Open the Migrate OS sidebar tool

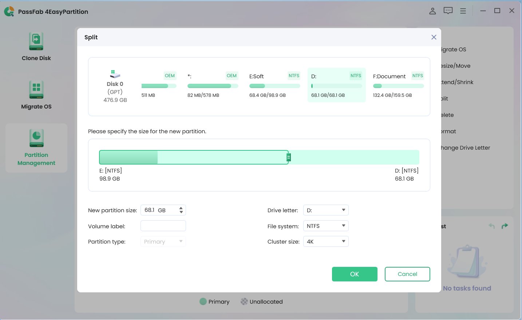[x=36, y=95]
